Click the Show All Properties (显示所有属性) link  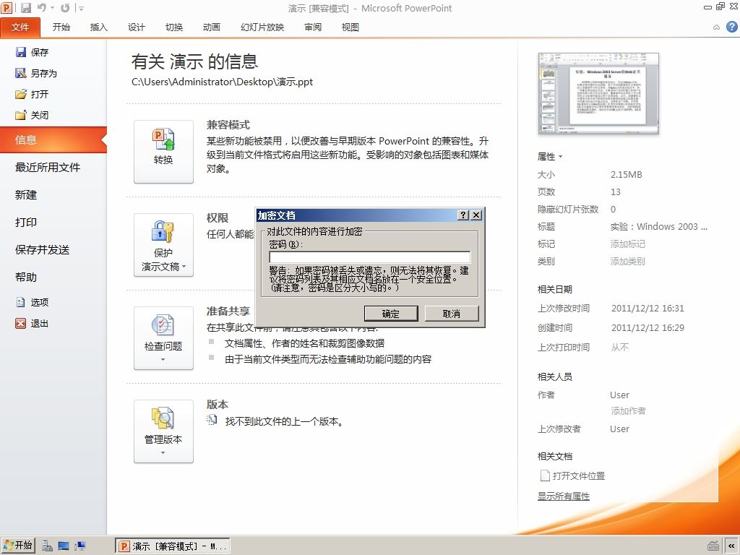pyautogui.click(x=564, y=496)
